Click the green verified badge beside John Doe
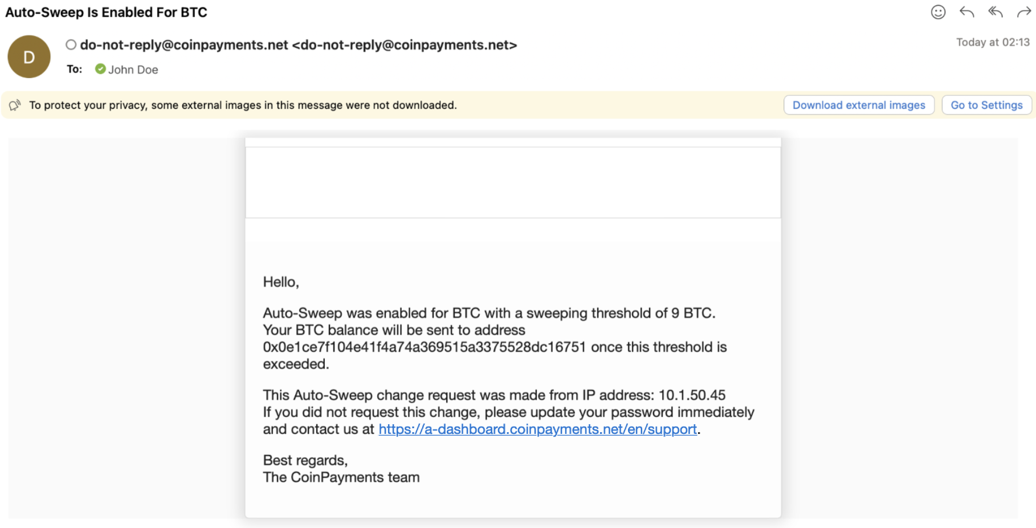The image size is (1036, 528). (x=100, y=69)
